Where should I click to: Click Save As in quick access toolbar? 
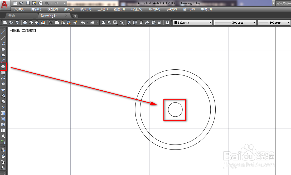[34, 3]
